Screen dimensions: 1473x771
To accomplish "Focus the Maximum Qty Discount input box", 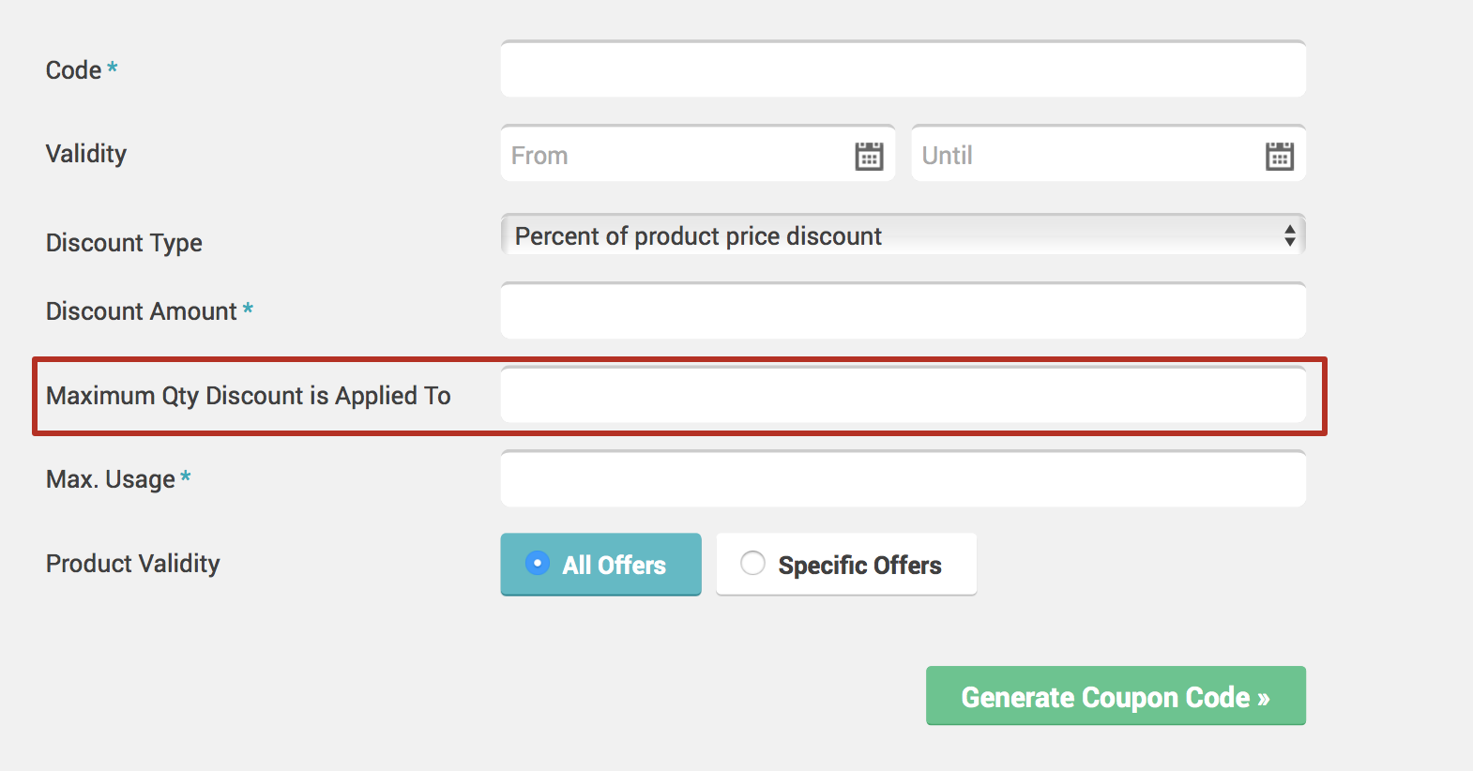I will (904, 395).
